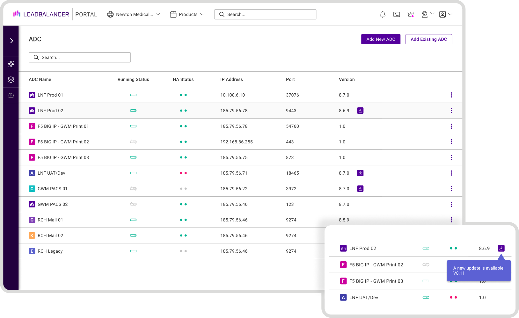This screenshot has width=519, height=318.
Task: Open the more-options menu for LNF Prod 02
Action: (x=451, y=111)
